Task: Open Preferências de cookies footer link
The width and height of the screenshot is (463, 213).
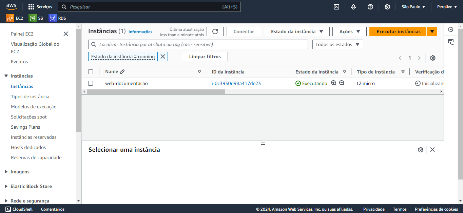Action: (x=436, y=209)
